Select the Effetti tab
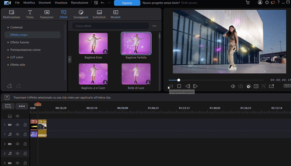The width and height of the screenshot is (291, 166). 63,15
